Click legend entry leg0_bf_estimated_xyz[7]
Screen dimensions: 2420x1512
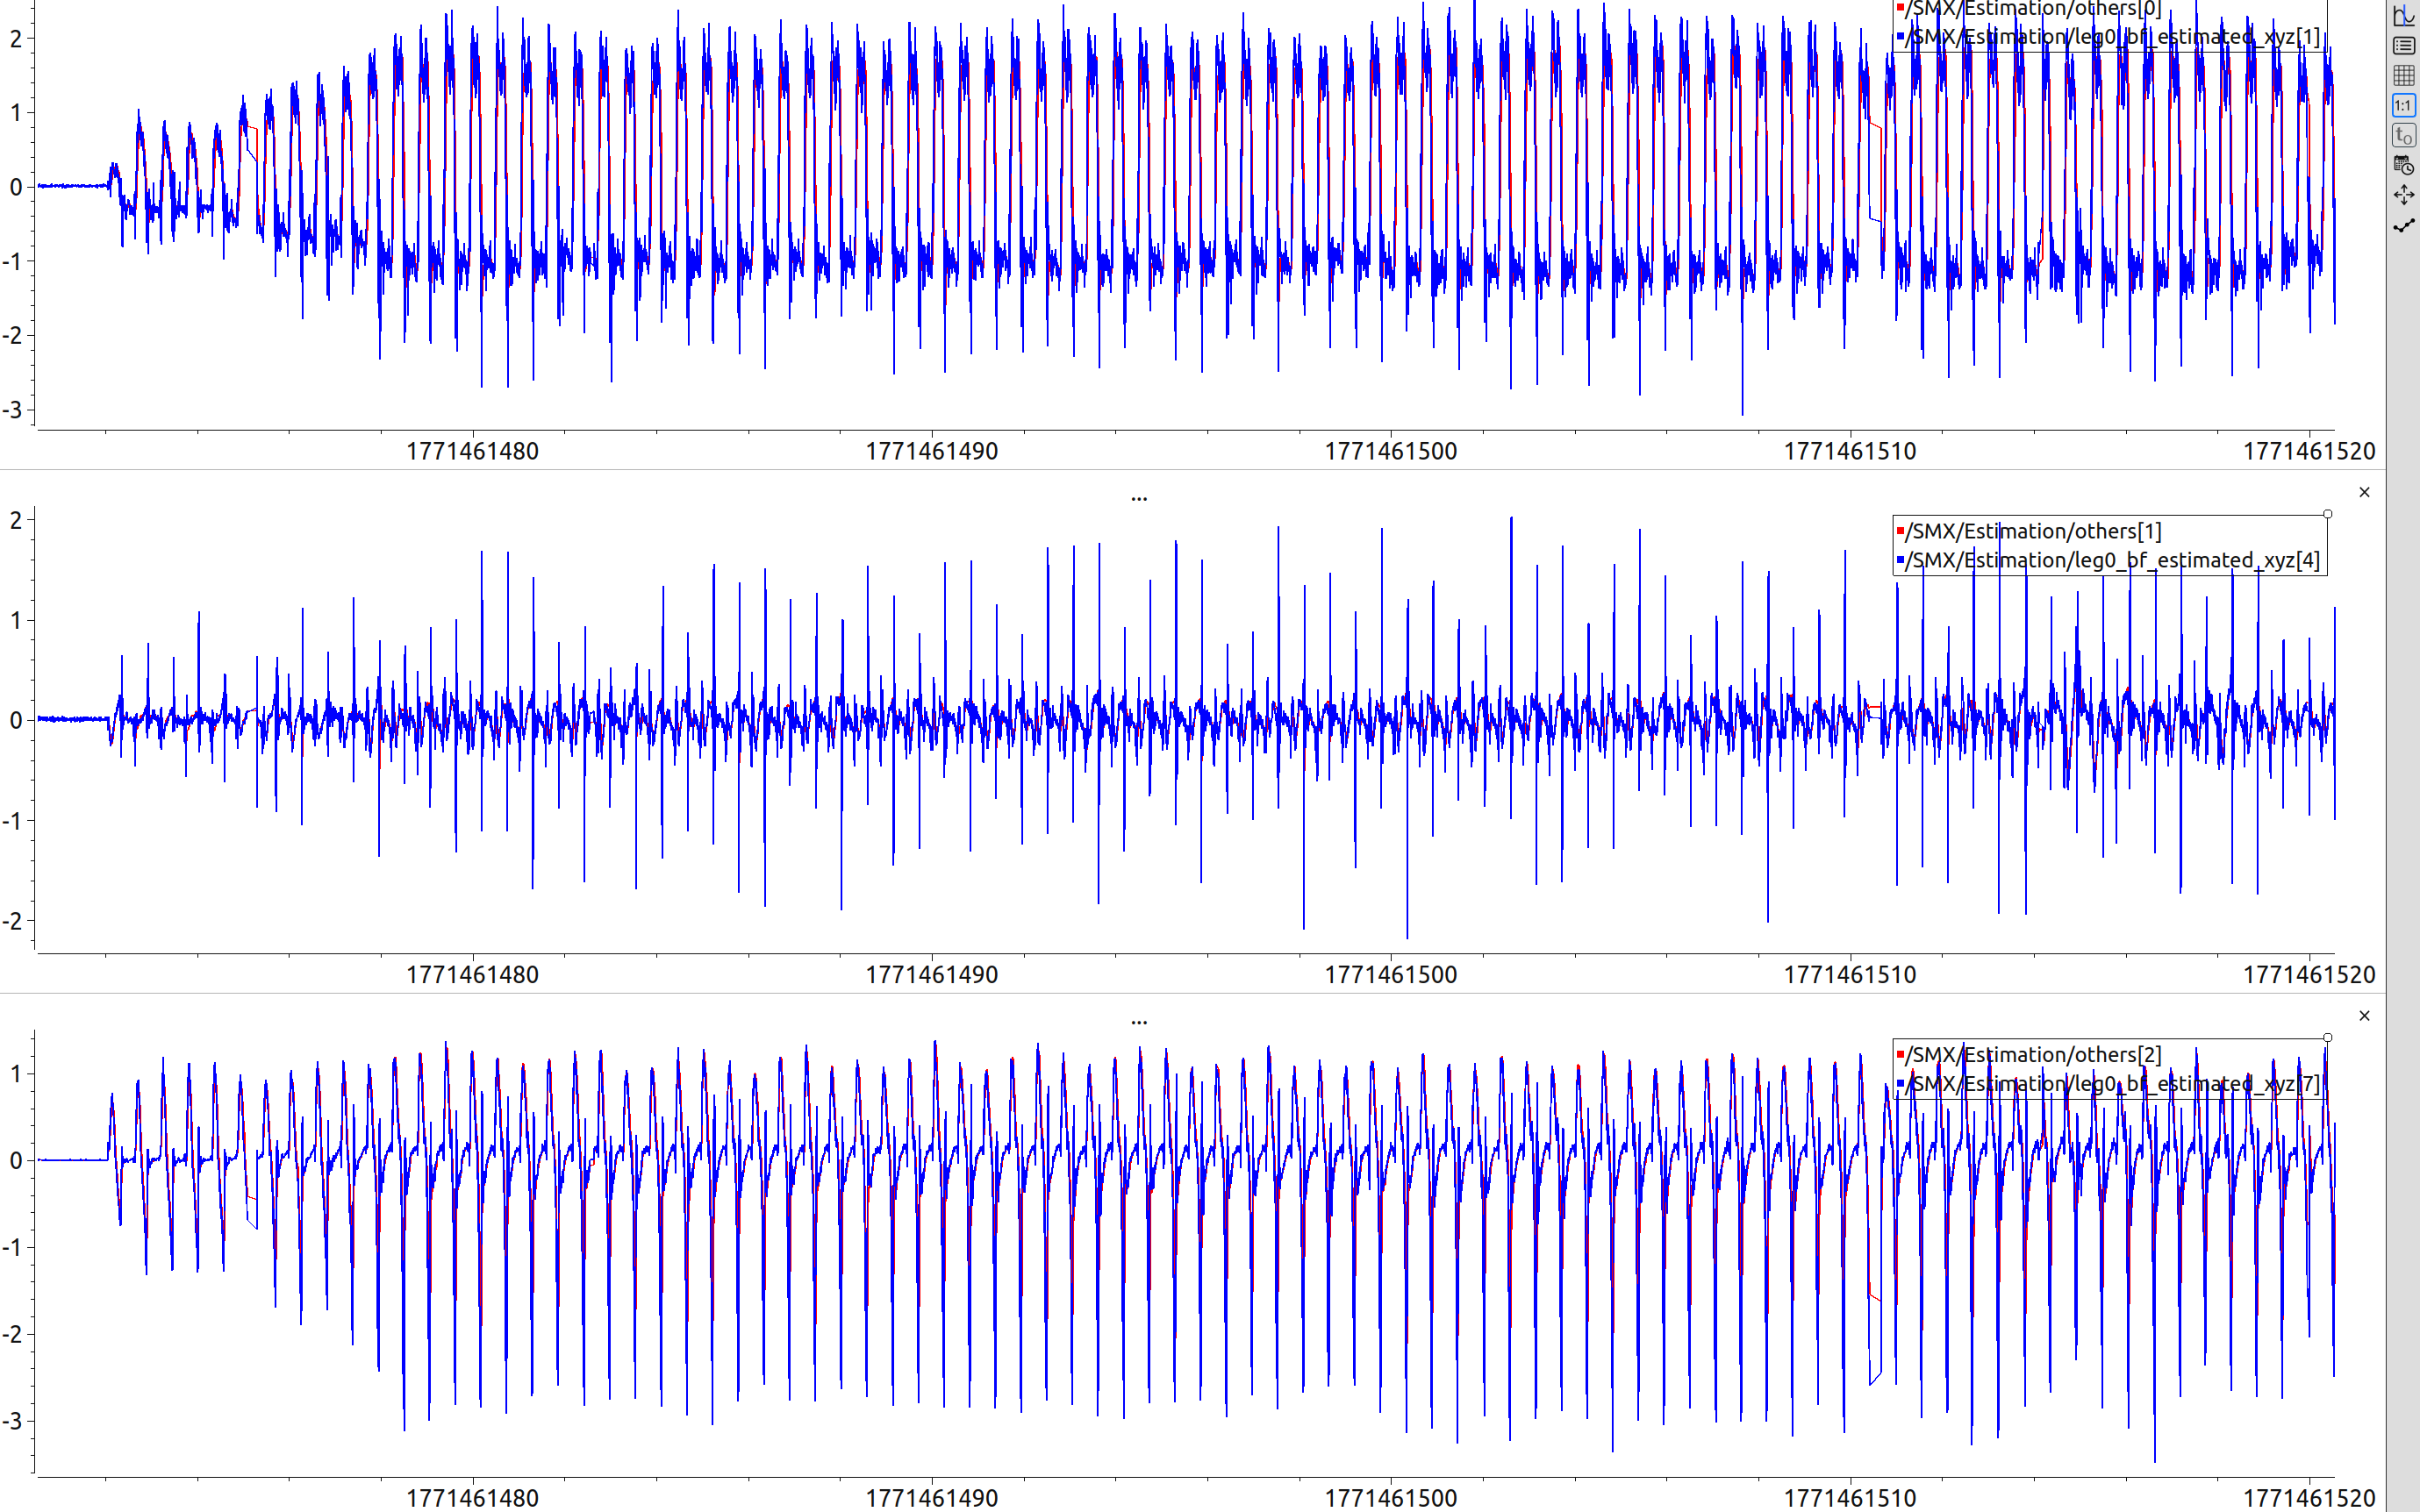pos(2111,1084)
